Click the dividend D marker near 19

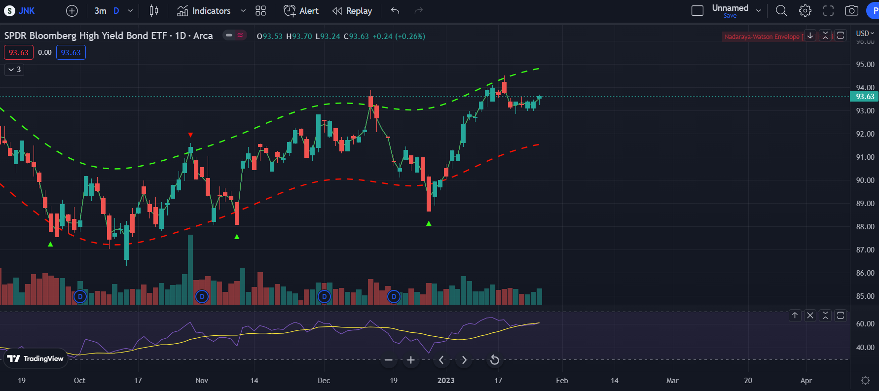click(394, 297)
